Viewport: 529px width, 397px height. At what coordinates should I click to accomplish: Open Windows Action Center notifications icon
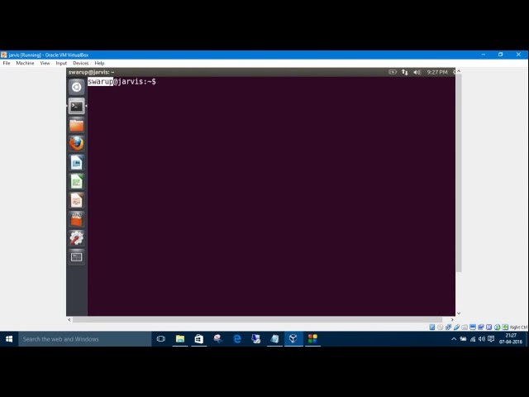(x=491, y=339)
